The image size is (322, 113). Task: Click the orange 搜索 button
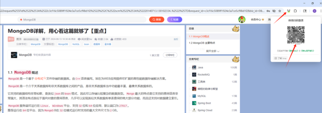[157, 19]
